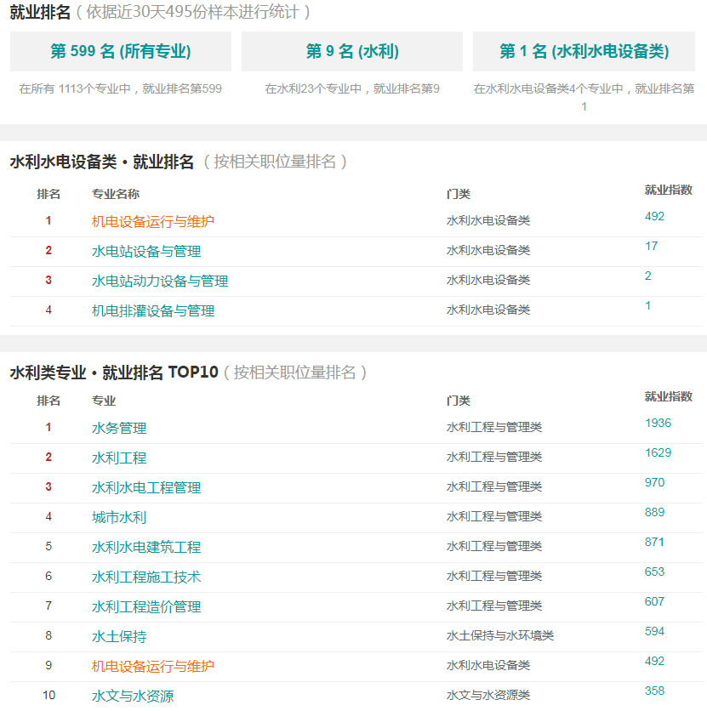707x711 pixels.
Task: Click the 水利类专业 · 就业排名 TOP10 heading
Action: [114, 373]
